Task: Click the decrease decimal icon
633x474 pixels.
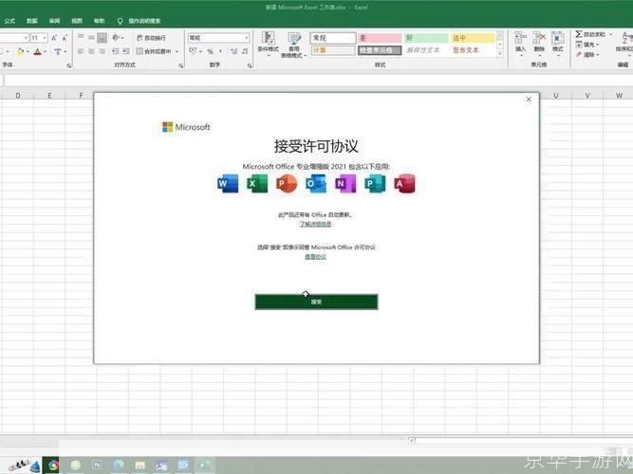Action: 245,51
